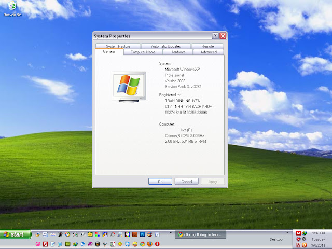Click the Windows XP monitor logo image

coord(129,87)
